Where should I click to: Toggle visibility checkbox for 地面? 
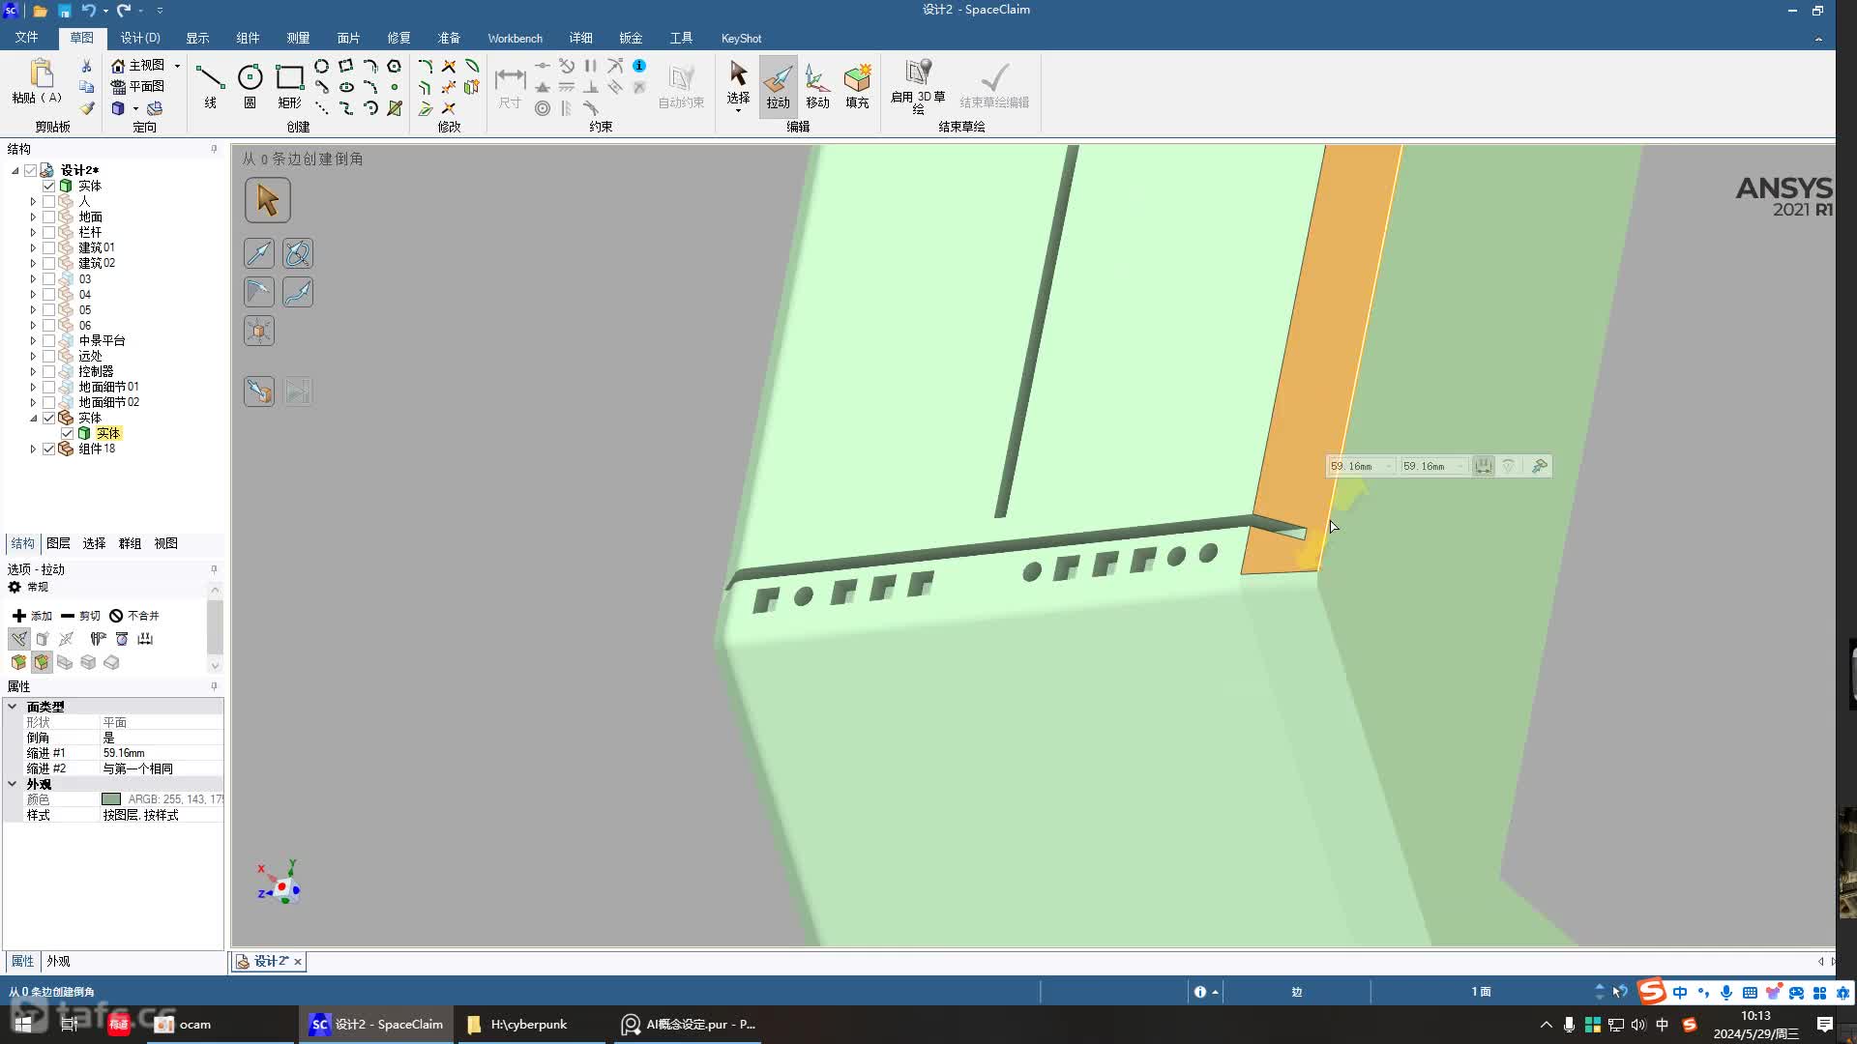pyautogui.click(x=48, y=217)
